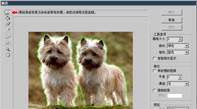The width and height of the screenshot is (197, 109).
Task: Enable 智能高光显示 checkbox
Action: (154, 58)
